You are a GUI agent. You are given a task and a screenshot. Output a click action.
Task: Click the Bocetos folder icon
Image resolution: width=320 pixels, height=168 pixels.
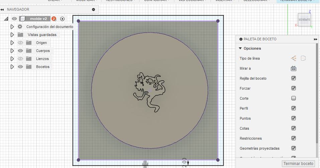(x=29, y=67)
